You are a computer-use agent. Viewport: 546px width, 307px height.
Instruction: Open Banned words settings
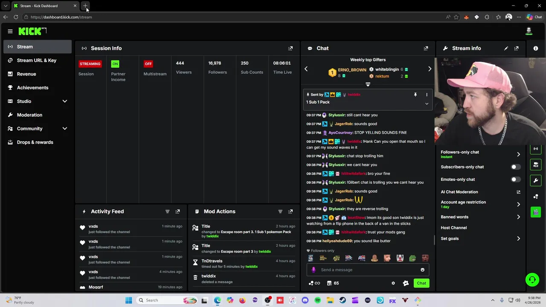coord(480,217)
